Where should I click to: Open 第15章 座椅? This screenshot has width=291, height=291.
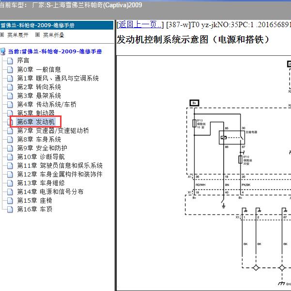point(34,200)
